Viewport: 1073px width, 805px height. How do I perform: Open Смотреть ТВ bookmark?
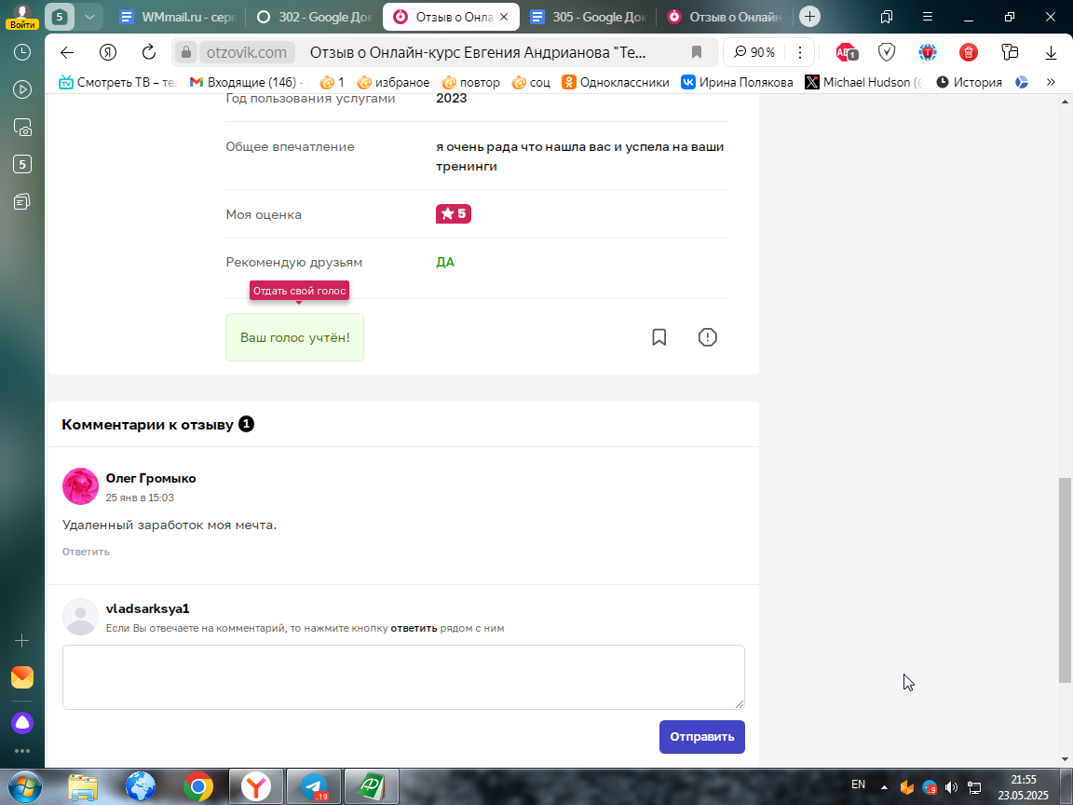pyautogui.click(x=117, y=82)
